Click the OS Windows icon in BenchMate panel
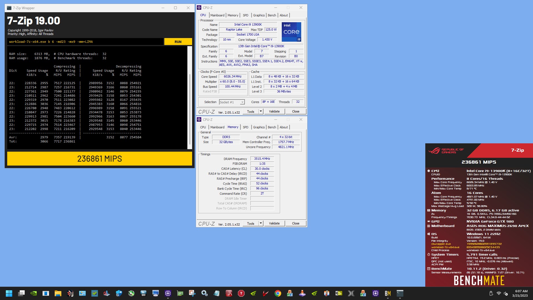The height and width of the screenshot is (300, 533). [429, 234]
